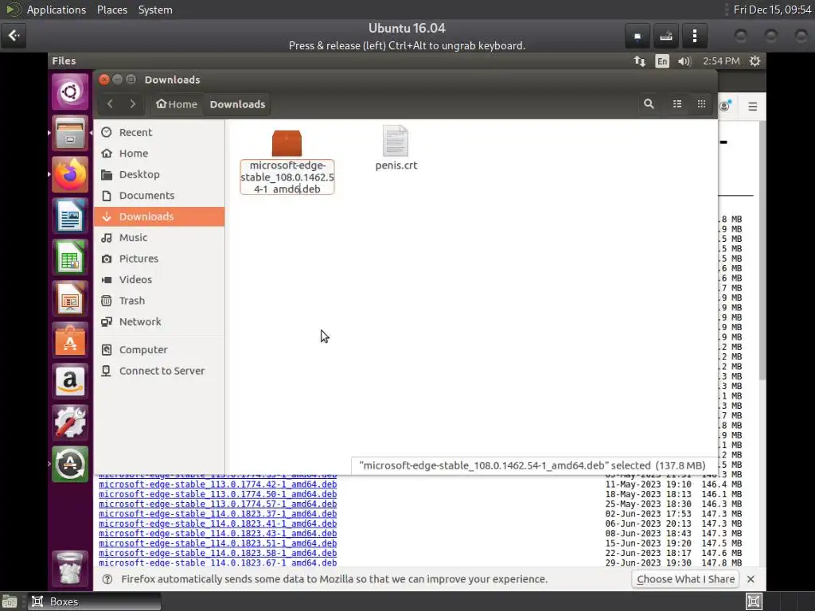Screen dimensions: 815x611
Task: Open Software Updater launcher icon
Action: click(70, 464)
